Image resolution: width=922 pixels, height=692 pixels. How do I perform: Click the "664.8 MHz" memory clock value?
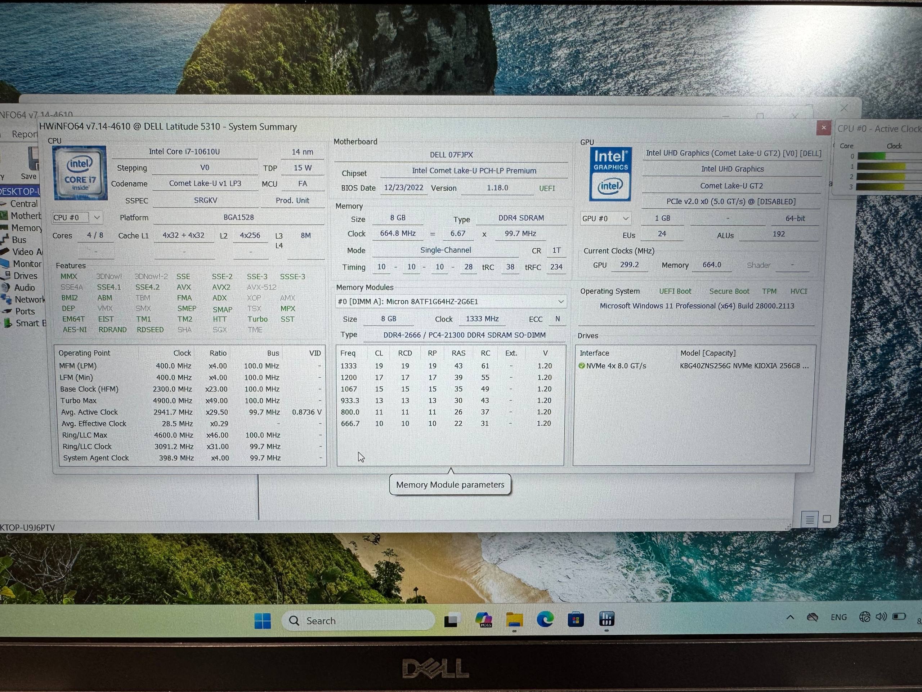(x=398, y=234)
